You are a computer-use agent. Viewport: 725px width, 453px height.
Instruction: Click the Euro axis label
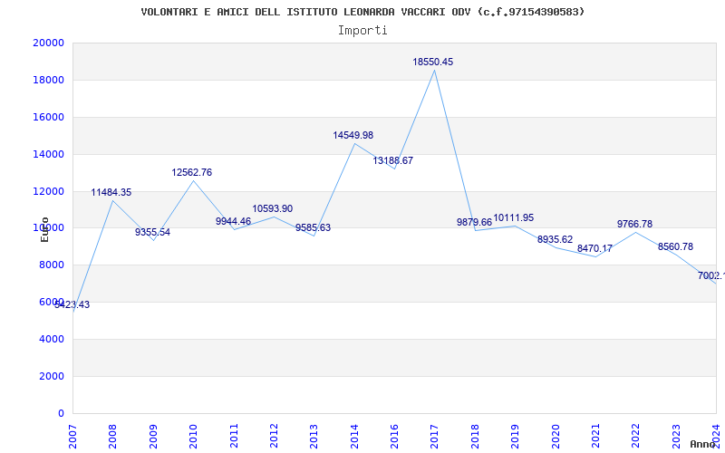coord(44,229)
